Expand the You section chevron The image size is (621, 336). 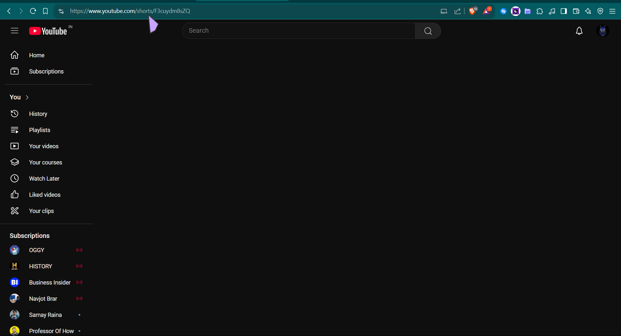click(x=27, y=97)
